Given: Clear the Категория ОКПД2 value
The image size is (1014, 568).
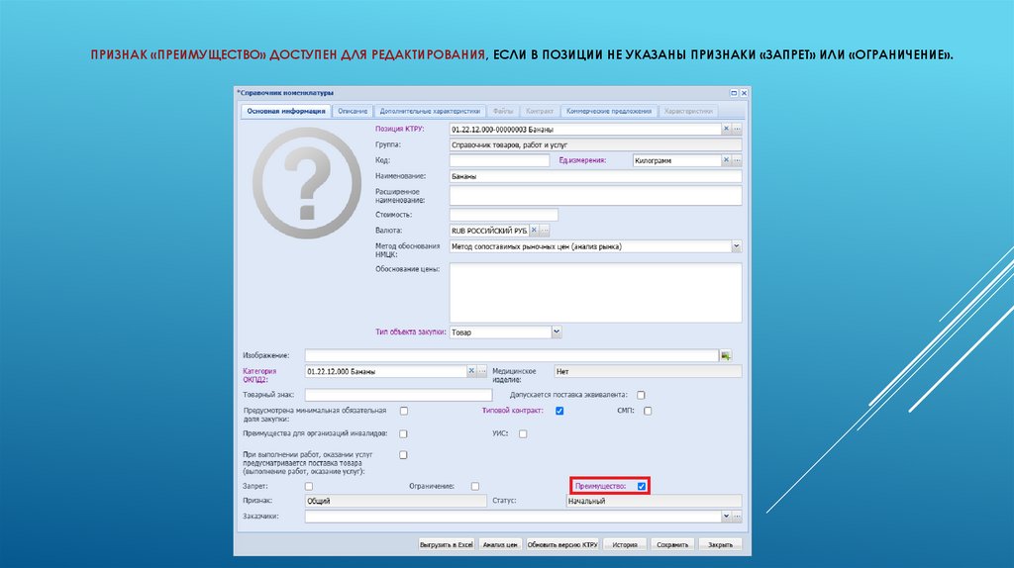Looking at the screenshot, I should (x=471, y=371).
